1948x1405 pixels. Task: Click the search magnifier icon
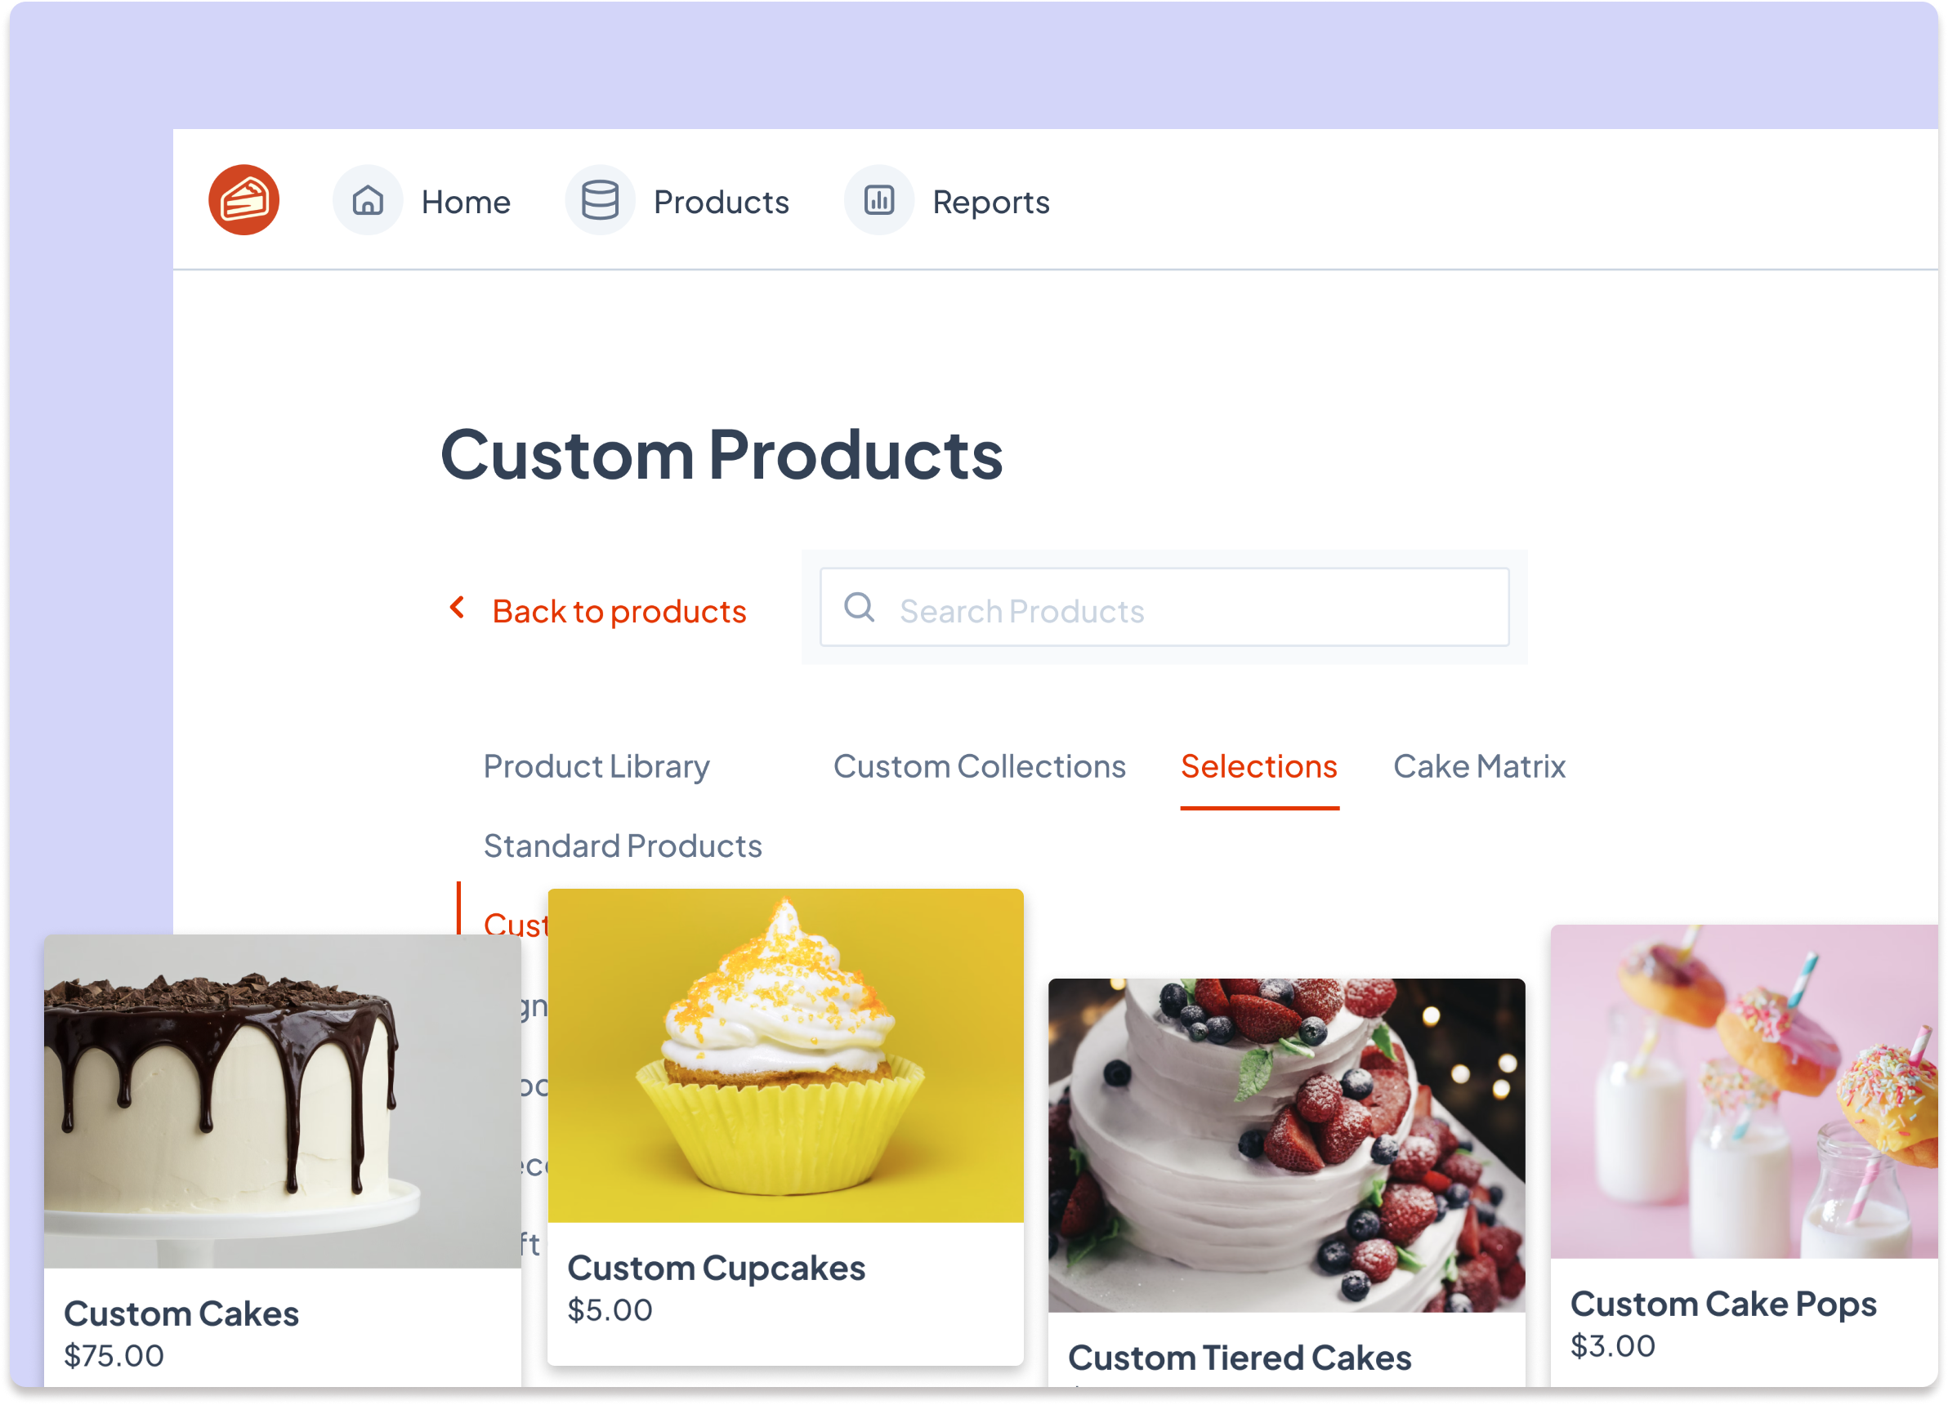pyautogui.click(x=860, y=607)
